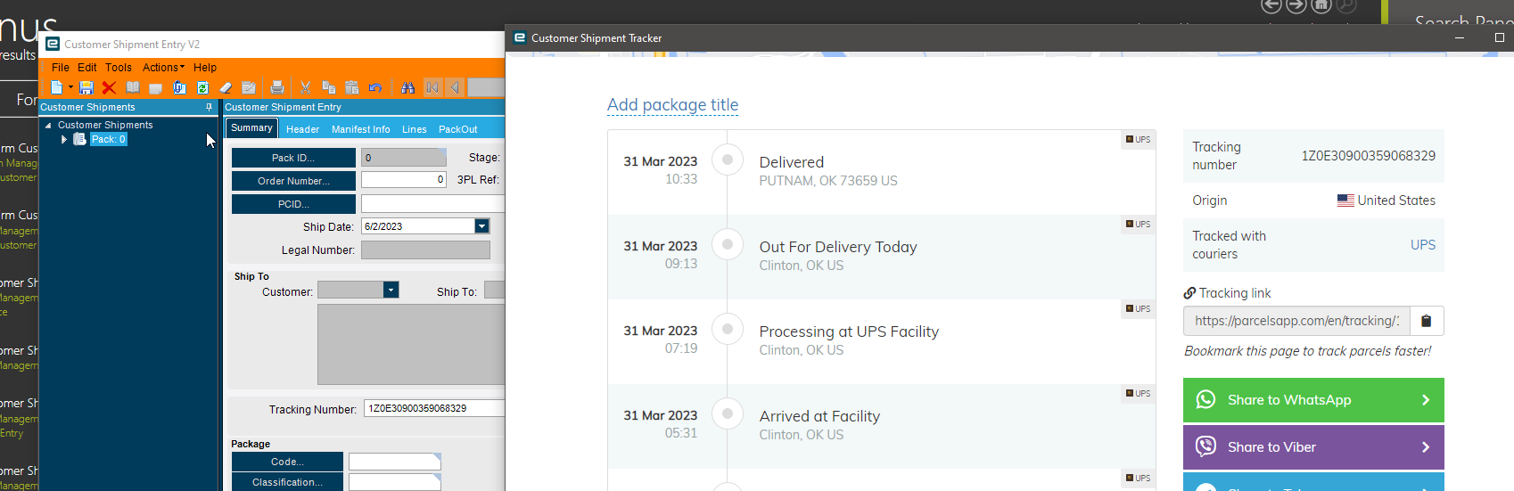The height and width of the screenshot is (491, 1514).
Task: Click the open book toolbar icon
Action: pos(133,87)
